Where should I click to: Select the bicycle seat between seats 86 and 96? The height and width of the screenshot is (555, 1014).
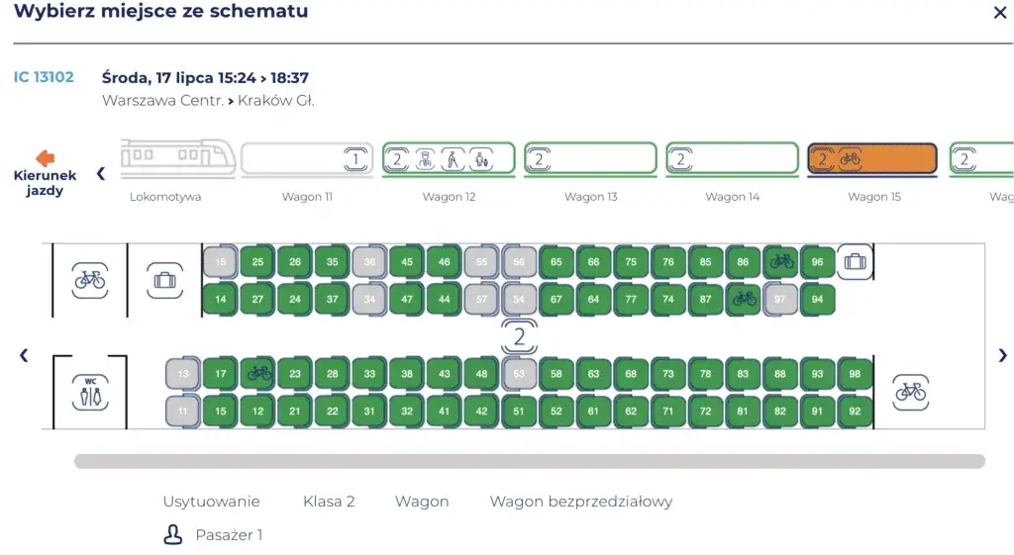(x=781, y=262)
